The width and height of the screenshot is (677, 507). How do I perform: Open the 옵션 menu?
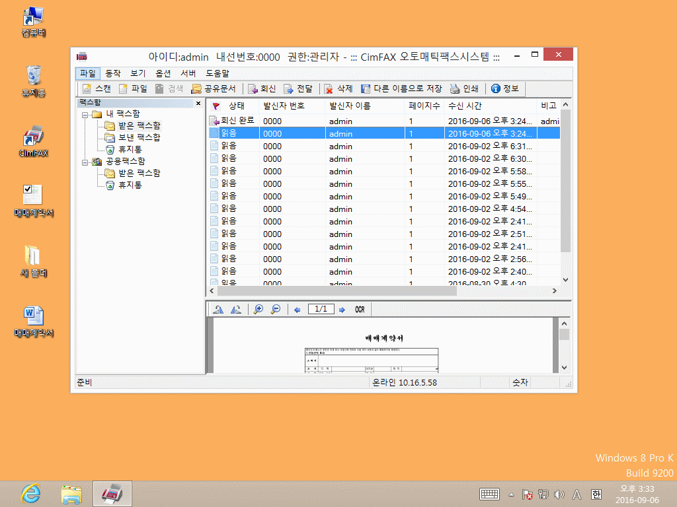pos(163,73)
